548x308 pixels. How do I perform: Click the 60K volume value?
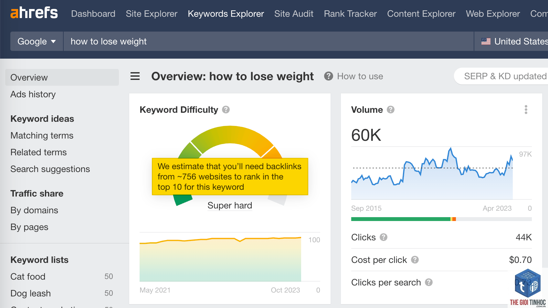tap(366, 135)
